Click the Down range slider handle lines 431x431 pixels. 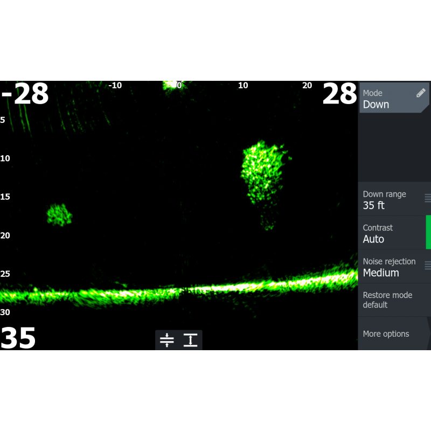[x=428, y=198]
